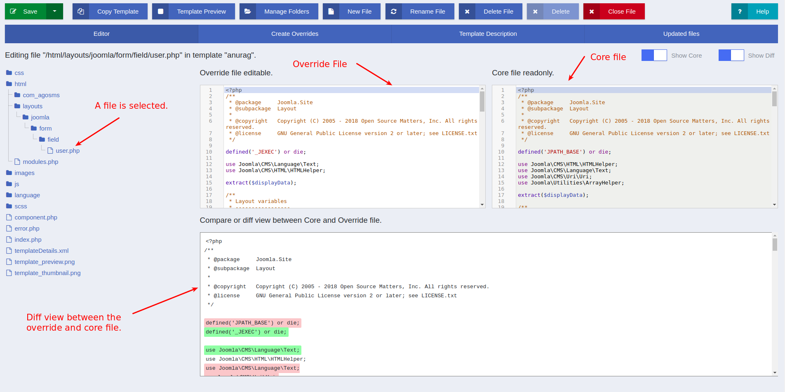Open the Save dropdown arrow
This screenshot has width=785, height=392.
click(x=54, y=12)
